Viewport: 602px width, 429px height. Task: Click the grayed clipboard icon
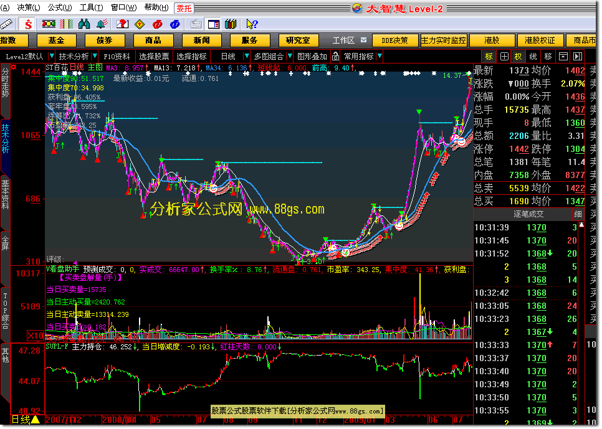196,24
